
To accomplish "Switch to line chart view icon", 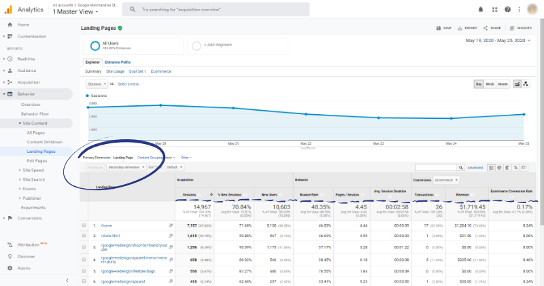I will pyautogui.click(x=517, y=84).
